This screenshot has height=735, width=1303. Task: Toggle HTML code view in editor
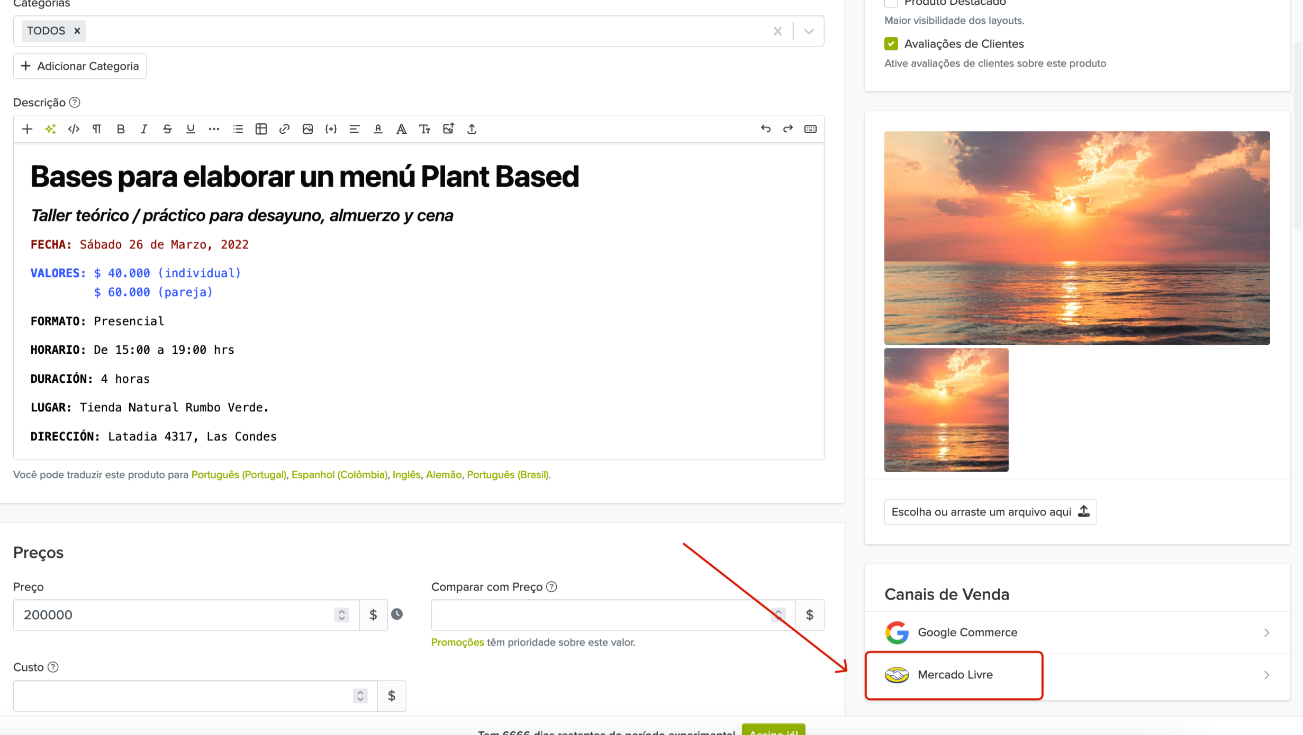click(74, 129)
